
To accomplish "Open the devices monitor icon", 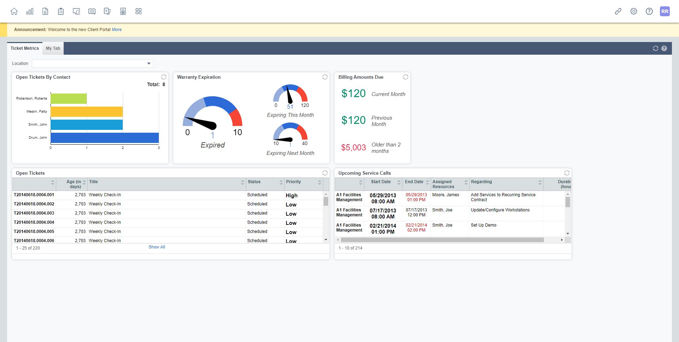I will click(76, 11).
